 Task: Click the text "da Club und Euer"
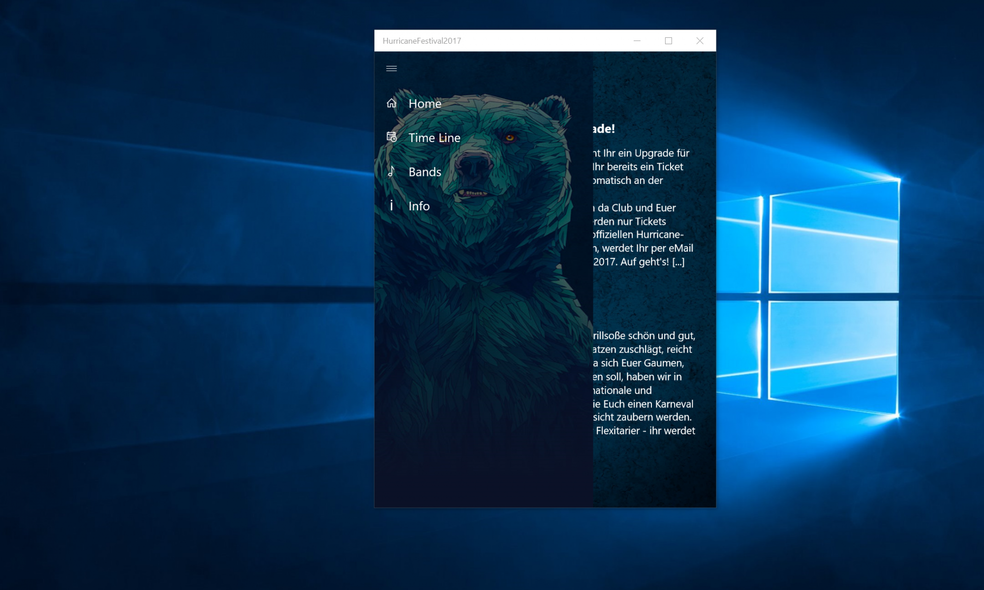637,207
